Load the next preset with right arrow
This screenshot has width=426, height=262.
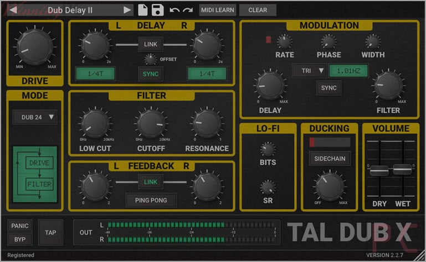pos(127,10)
